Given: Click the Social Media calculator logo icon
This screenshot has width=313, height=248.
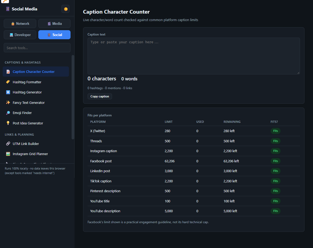Looking at the screenshot, I should [x=7, y=9].
